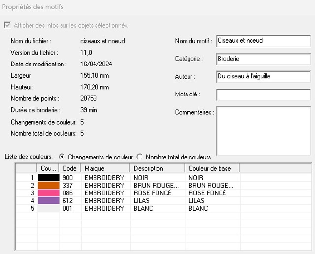Click the 'Marque' column header

[105, 168]
